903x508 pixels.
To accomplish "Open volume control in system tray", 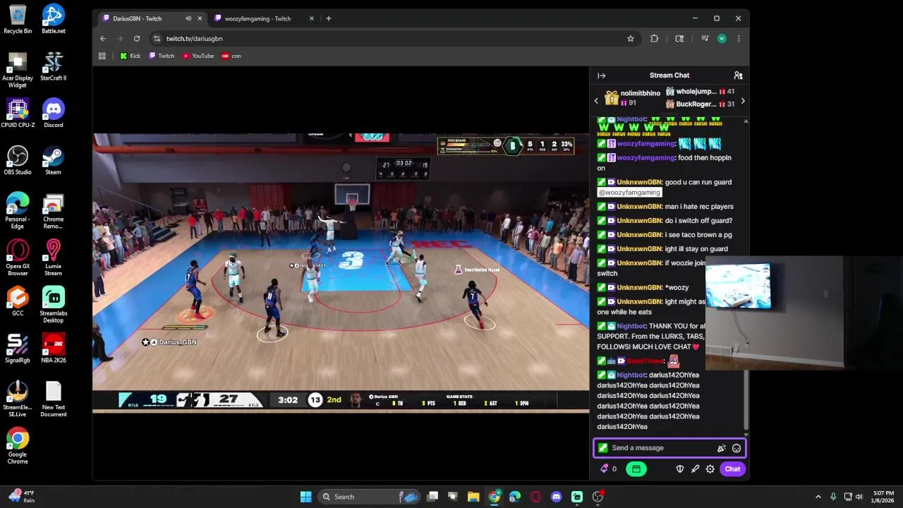I will 859,497.
